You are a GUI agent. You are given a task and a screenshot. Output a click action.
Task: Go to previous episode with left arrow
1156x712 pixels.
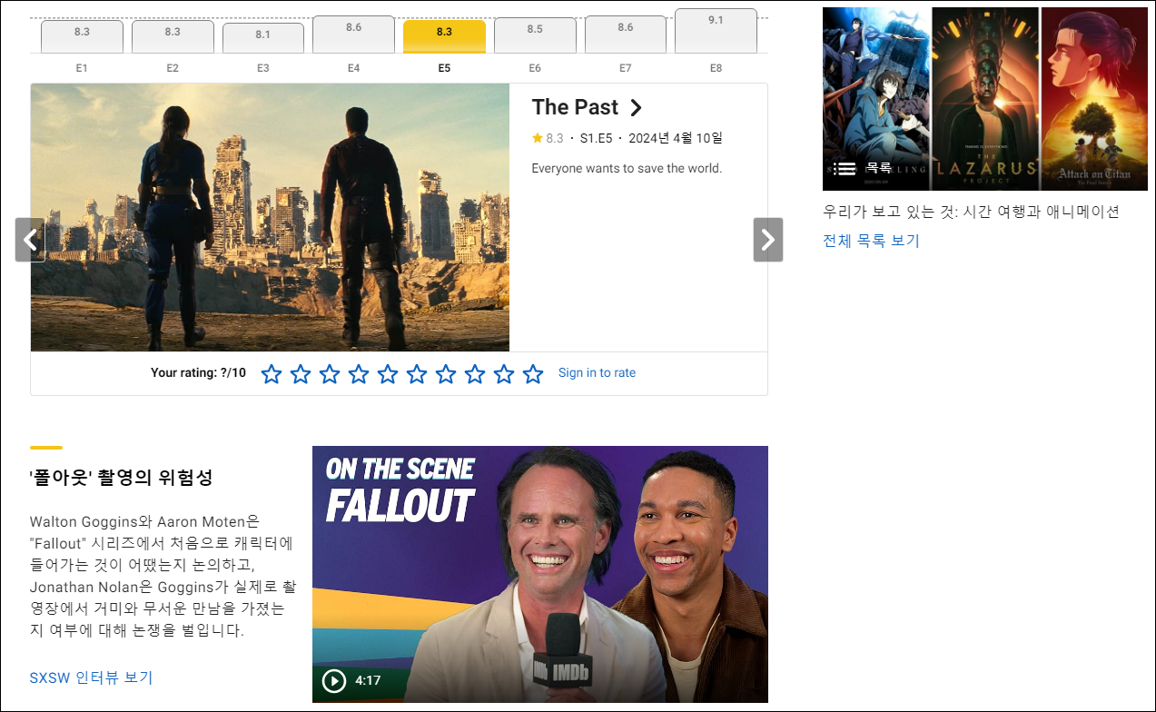[x=30, y=240]
